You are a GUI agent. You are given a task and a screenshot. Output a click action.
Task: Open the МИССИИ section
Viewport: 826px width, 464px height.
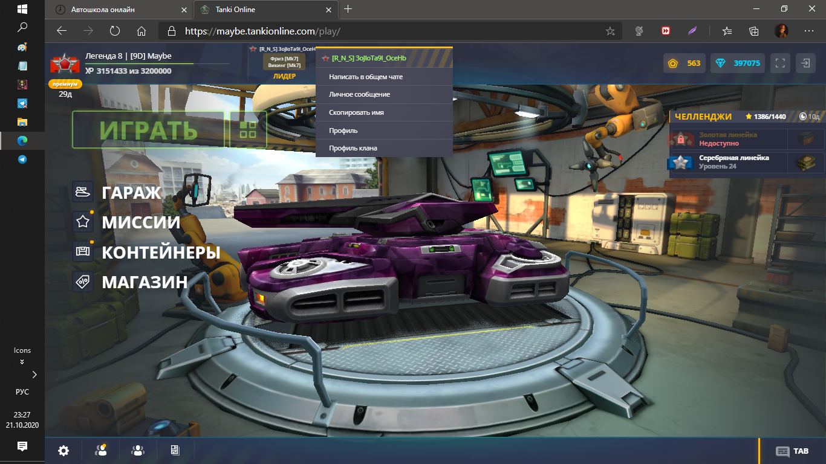pyautogui.click(x=141, y=222)
